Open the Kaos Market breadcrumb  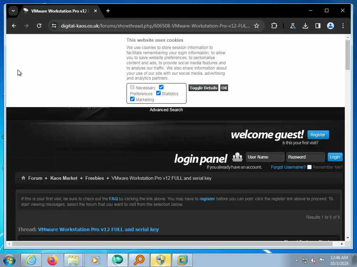coord(64,178)
